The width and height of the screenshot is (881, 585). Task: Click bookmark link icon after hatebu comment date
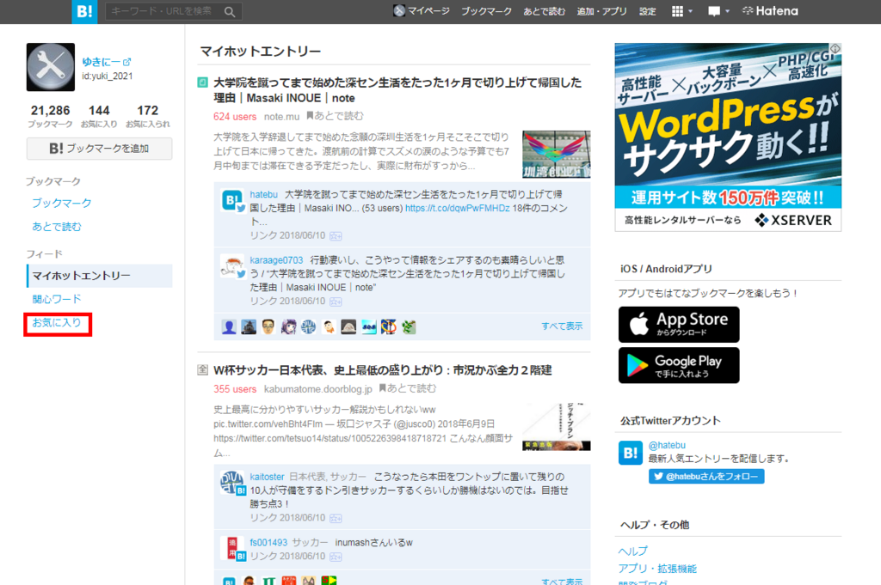click(336, 236)
